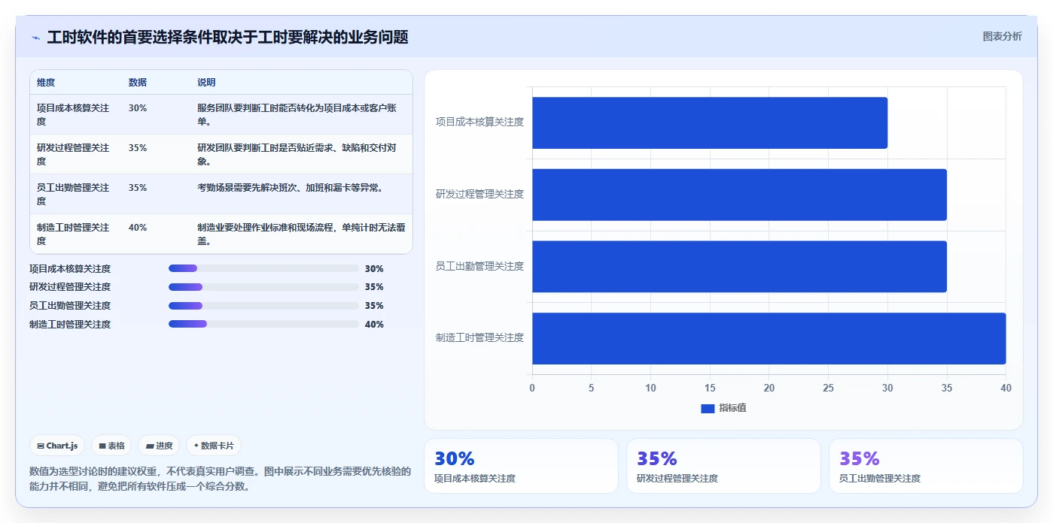Click the 员工出勤管理关注度 y-axis label in the chart

tap(479, 266)
